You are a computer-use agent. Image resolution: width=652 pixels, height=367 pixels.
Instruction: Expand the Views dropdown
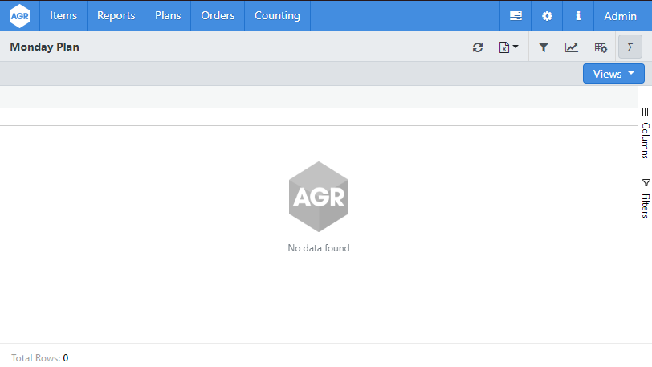pyautogui.click(x=613, y=74)
